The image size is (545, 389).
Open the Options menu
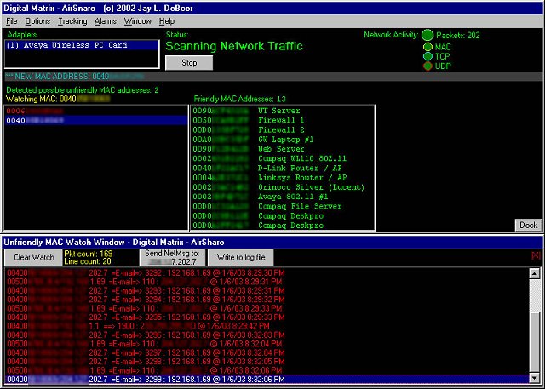click(x=37, y=21)
